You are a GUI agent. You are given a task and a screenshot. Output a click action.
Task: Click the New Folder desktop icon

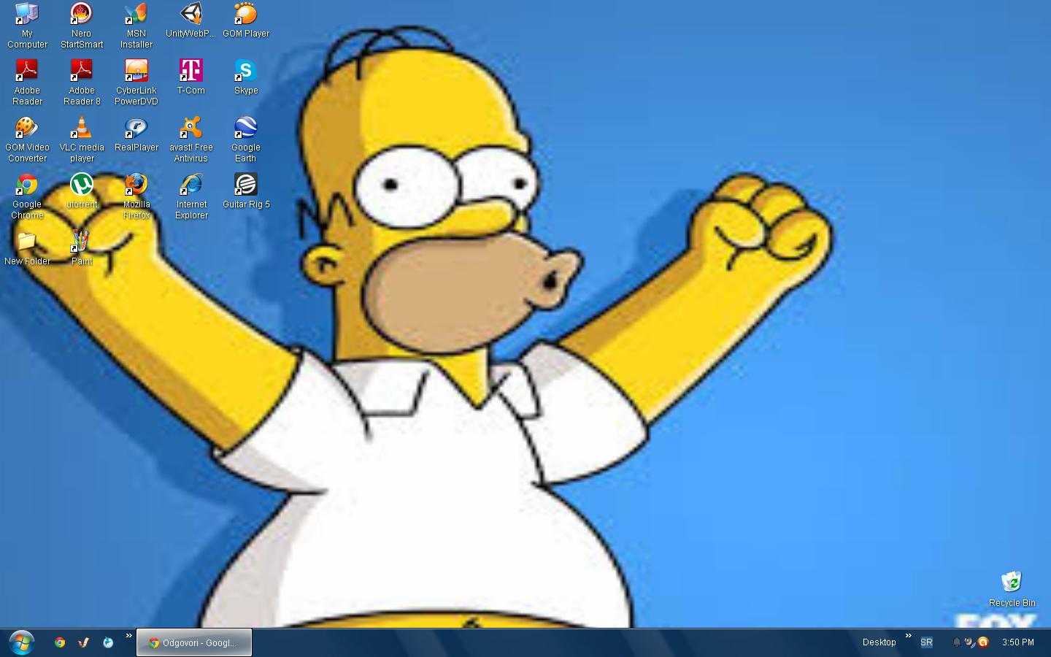pos(27,248)
